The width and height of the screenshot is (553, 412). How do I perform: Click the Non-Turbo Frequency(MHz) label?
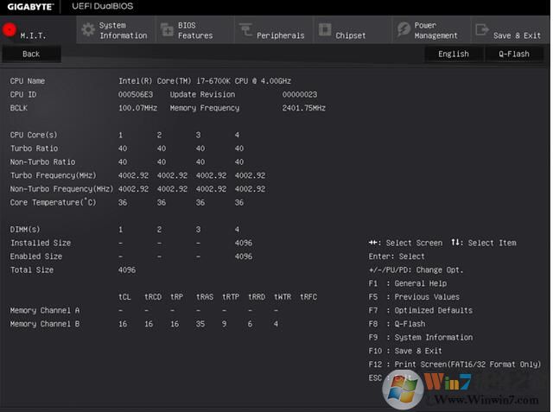click(61, 189)
